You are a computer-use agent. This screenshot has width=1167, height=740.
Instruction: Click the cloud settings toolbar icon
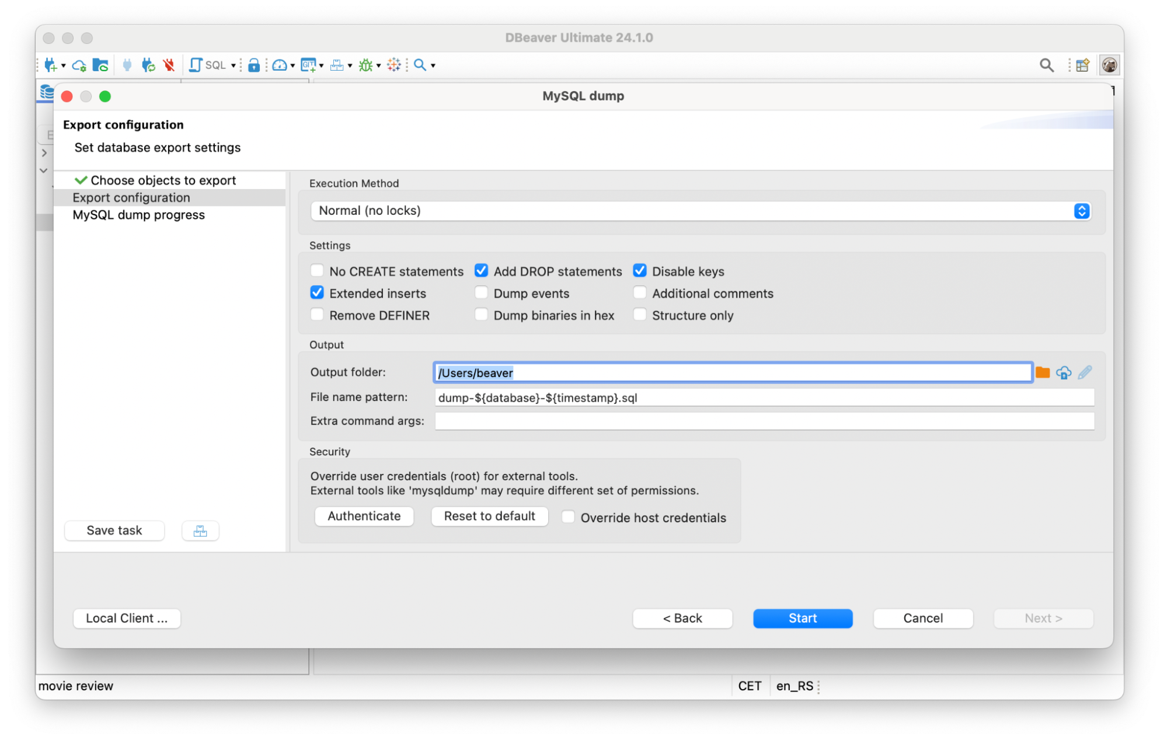(x=79, y=65)
